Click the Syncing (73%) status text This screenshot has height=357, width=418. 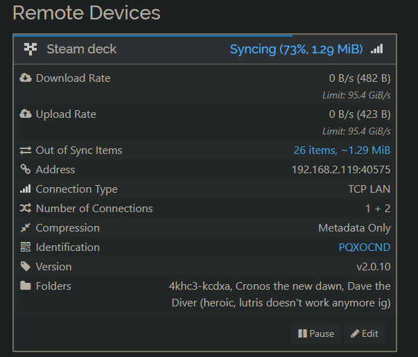[x=296, y=49]
